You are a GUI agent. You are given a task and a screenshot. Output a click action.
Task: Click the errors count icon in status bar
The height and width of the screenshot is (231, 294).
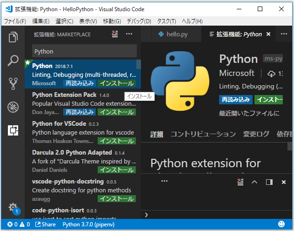pos(13,224)
